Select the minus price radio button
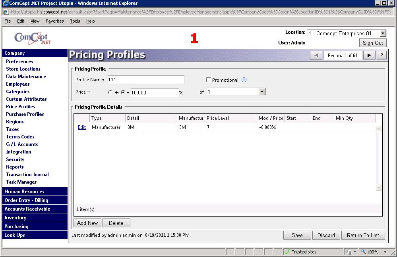The image size is (397, 257). (123, 92)
